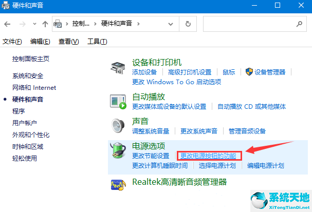Click 编辑电源计划 link
This screenshot has width=312, height=212.
[266, 165]
